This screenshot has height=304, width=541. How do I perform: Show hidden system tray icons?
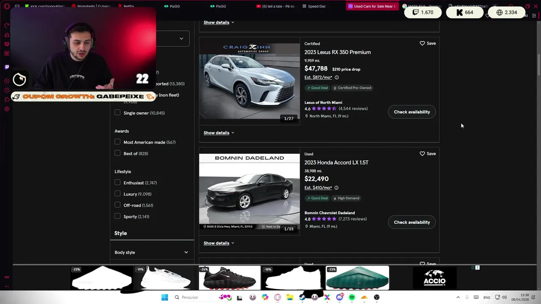tap(458, 297)
